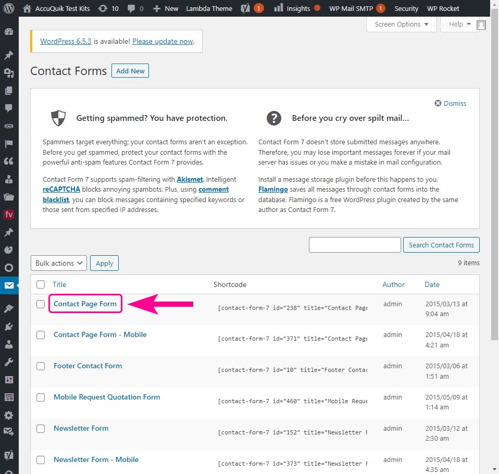Toggle the select-all checkbox beside Title header

click(x=41, y=284)
